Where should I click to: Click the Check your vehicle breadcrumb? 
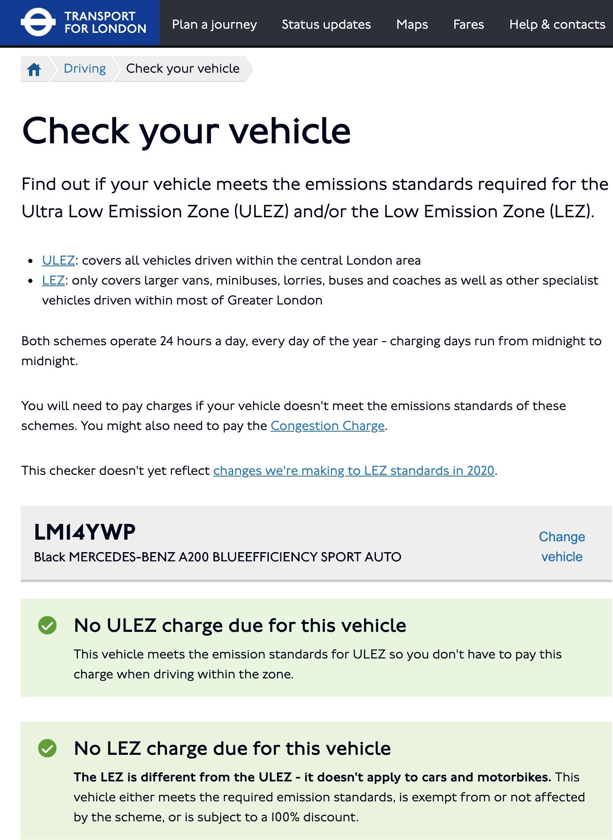tap(183, 69)
